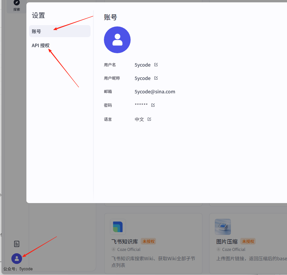
Task: Open the 账号 settings tab
Action: click(x=60, y=31)
